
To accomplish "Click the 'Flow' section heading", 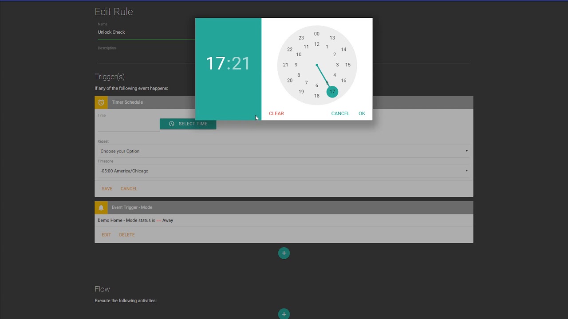I will click(x=102, y=289).
